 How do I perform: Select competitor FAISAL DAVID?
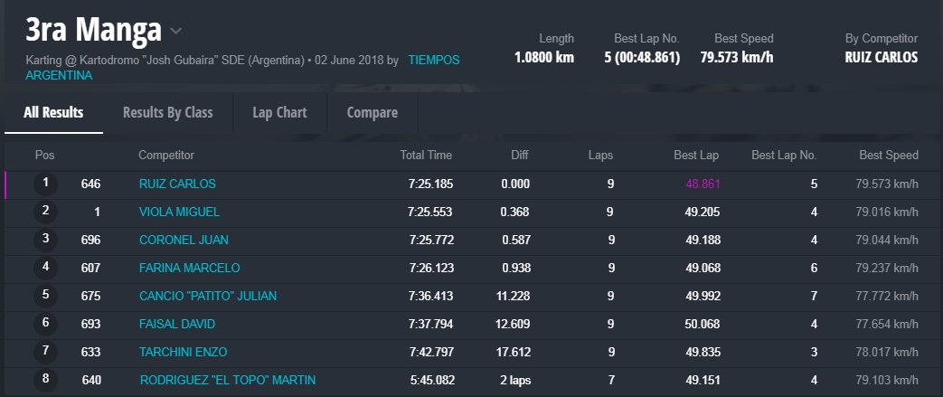point(176,325)
